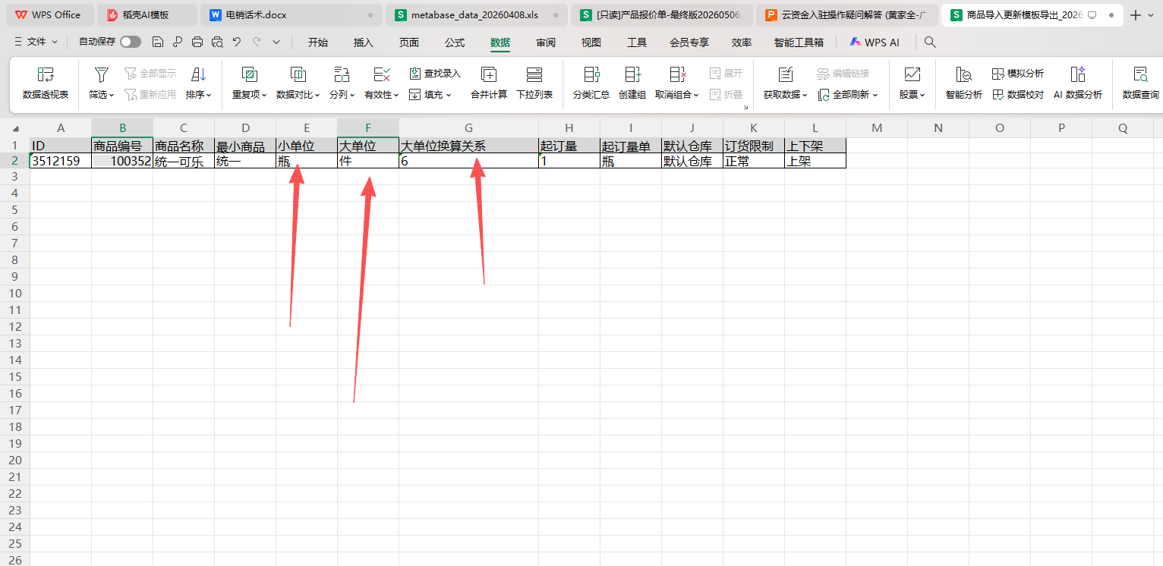Click 创建组 to group rows
1163x566 pixels.
point(632,83)
